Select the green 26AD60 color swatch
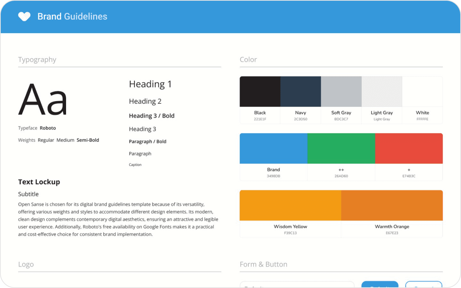Image resolution: width=461 pixels, height=288 pixels. pos(341,148)
